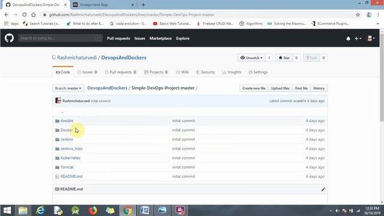Open the README.md file in list
Image resolution: width=384 pixels, height=216 pixels.
point(71,176)
